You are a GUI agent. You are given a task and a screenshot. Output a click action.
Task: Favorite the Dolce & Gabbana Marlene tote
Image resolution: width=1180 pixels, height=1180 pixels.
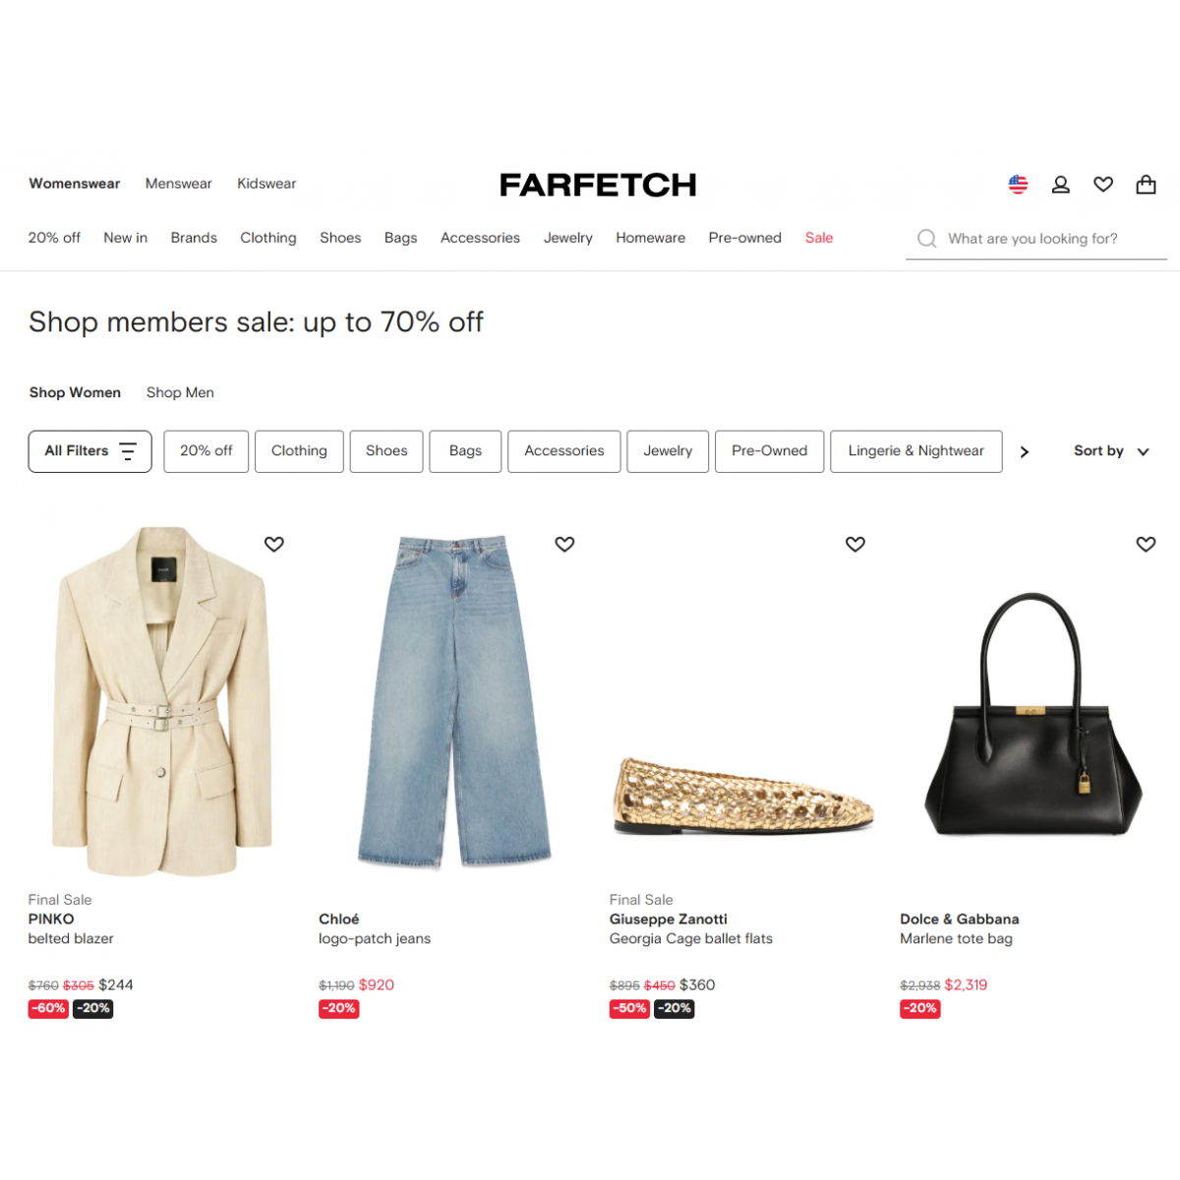[1146, 544]
